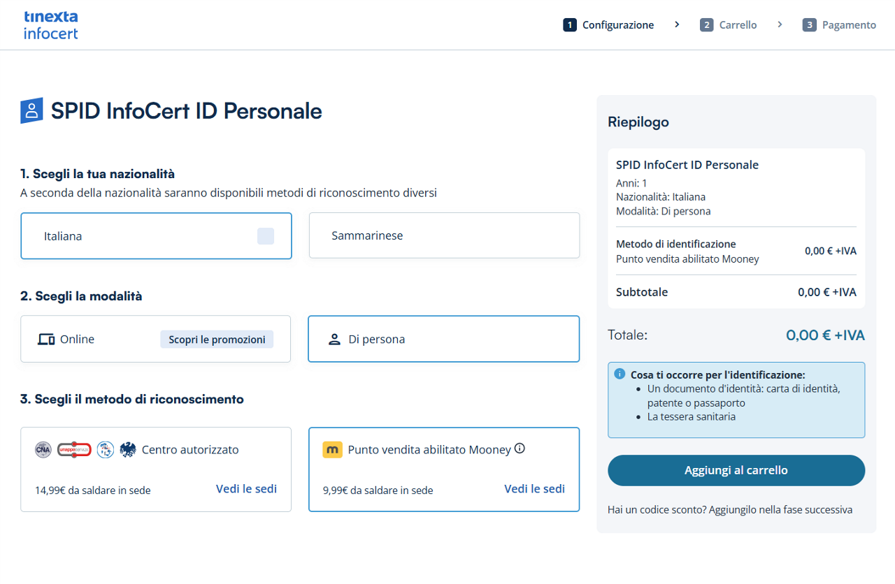Click the yellow Mooney logo icon
This screenshot has height=584, width=895.
coord(332,449)
